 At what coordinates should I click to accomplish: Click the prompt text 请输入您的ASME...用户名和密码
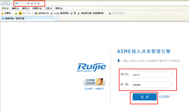point(151,61)
